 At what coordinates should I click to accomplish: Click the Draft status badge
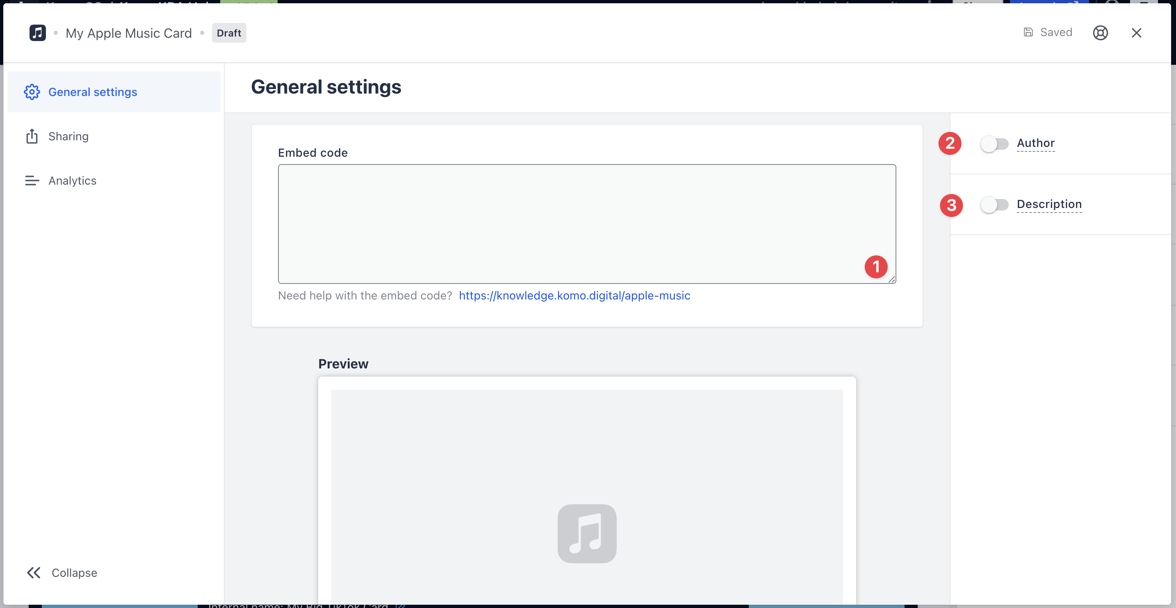(229, 33)
